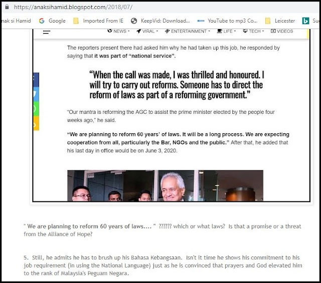
Task: Click the Bing bookmark icon
Action: tap(305, 21)
